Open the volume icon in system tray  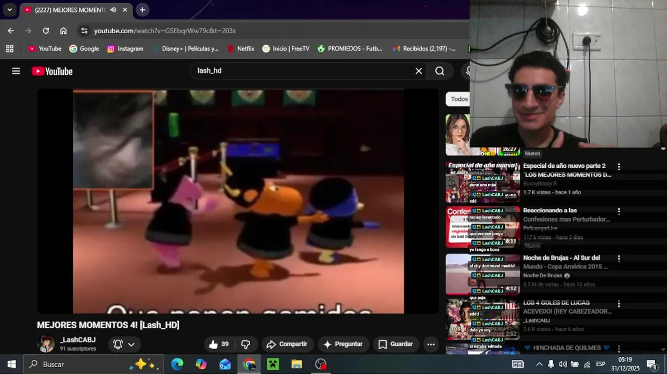pos(563,364)
